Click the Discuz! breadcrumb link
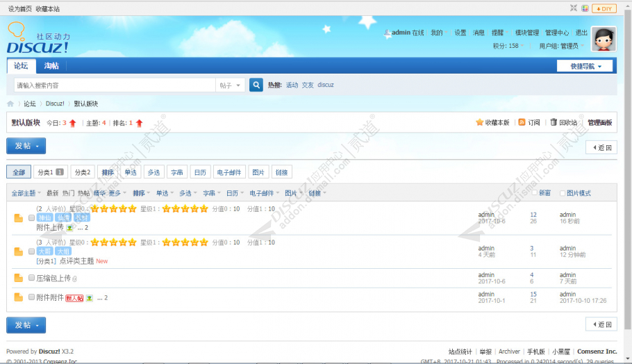 [x=55, y=104]
